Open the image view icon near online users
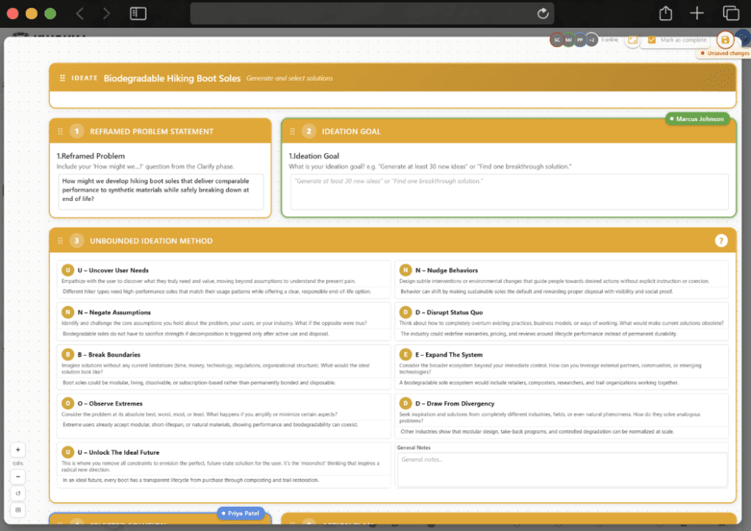 point(633,40)
